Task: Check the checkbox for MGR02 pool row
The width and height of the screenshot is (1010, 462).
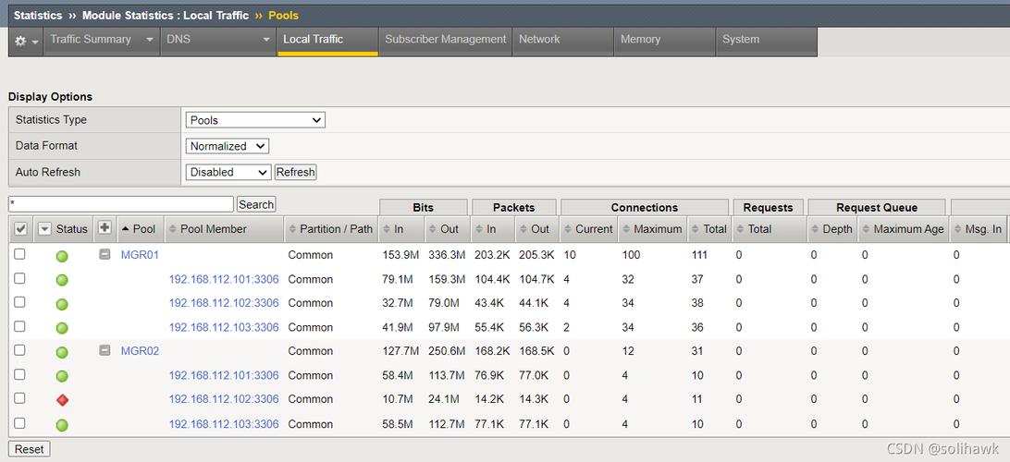Action: coord(19,350)
